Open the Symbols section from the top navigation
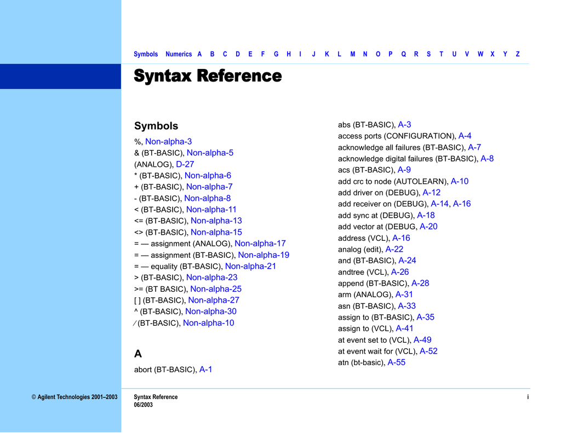The height and width of the screenshot is (433, 561). [146, 54]
